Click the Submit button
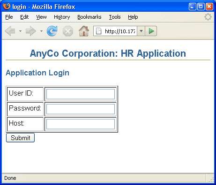This screenshot has height=185, width=216. tap(20, 138)
